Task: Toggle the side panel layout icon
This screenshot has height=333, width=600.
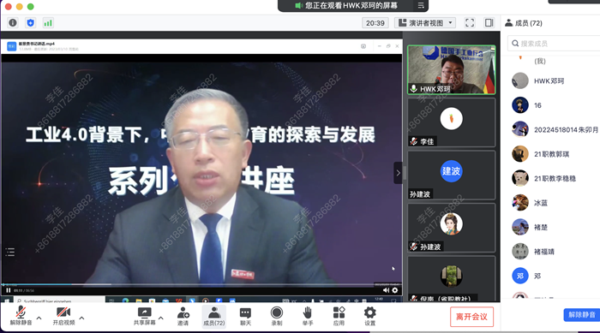Action: [x=489, y=23]
